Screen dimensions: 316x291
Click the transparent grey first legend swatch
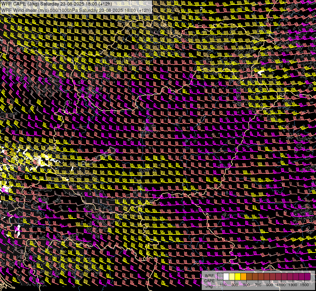point(220,276)
